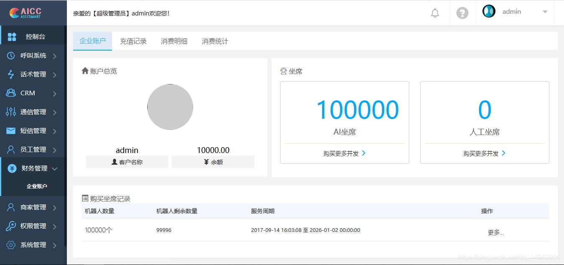
Task: Click the 系统管理 gear icon
Action: click(x=11, y=245)
